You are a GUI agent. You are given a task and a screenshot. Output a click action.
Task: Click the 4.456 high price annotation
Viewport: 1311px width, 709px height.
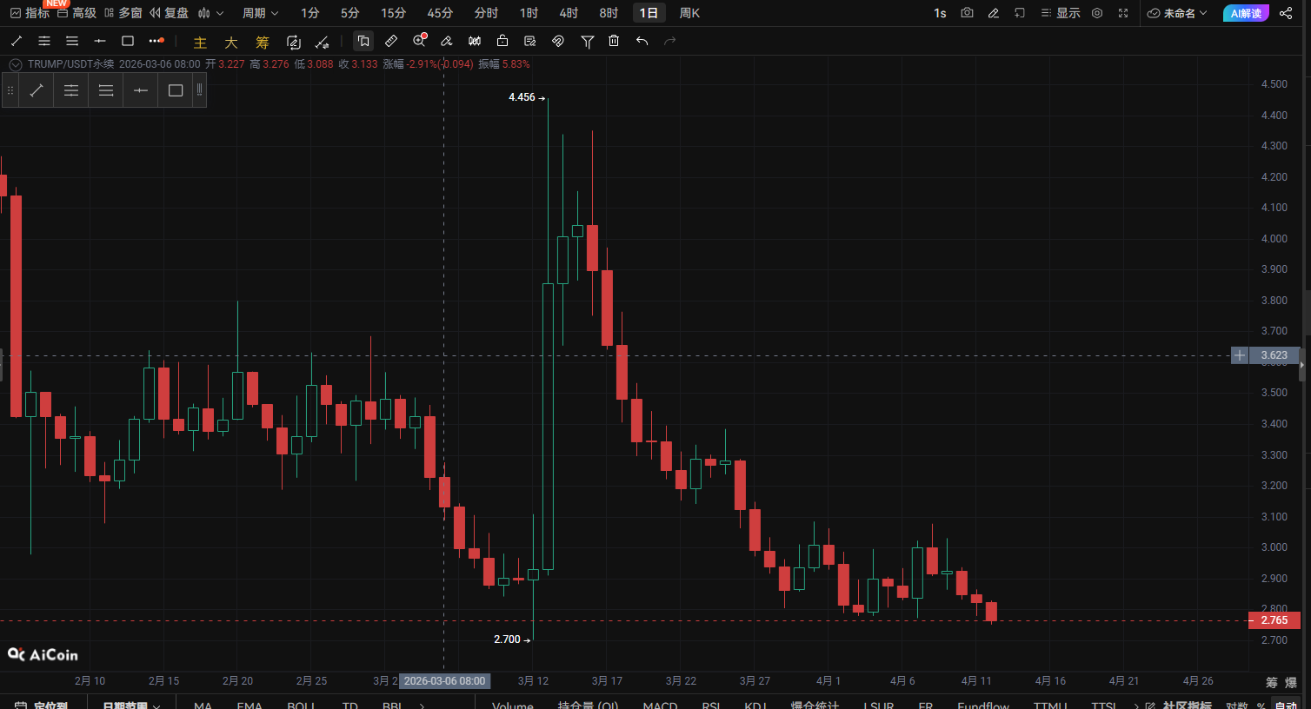pyautogui.click(x=527, y=97)
